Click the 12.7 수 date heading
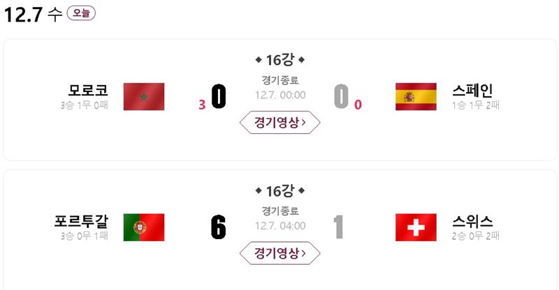The width and height of the screenshot is (559, 290). click(33, 15)
